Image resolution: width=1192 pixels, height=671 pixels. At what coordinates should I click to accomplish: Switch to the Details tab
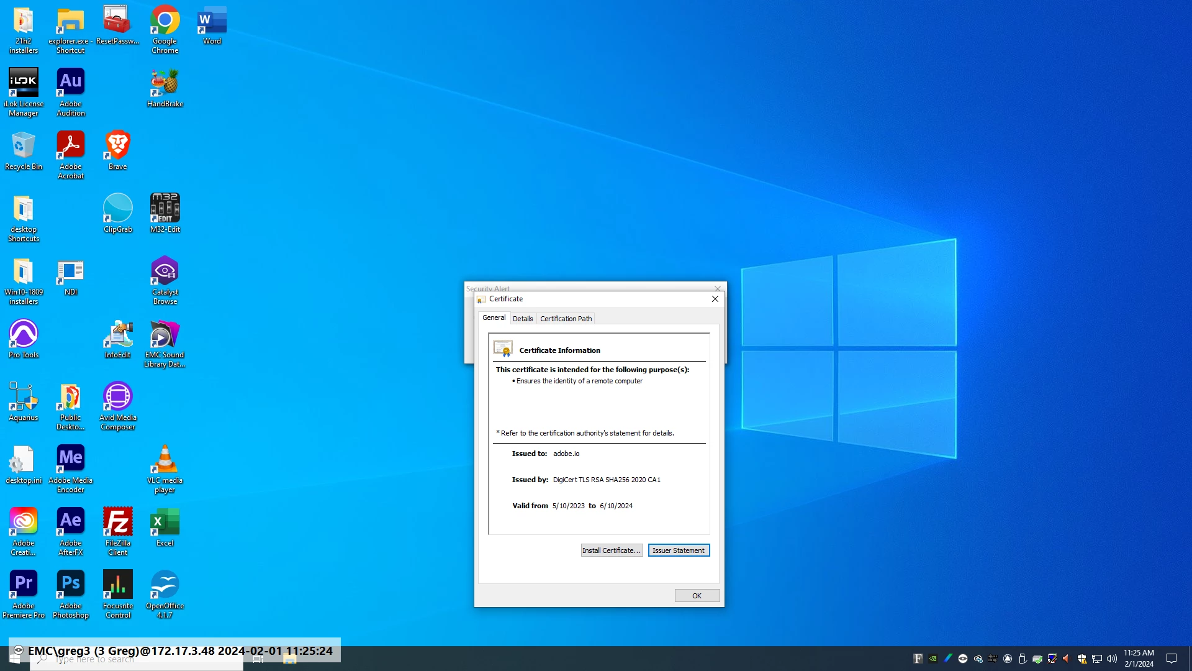pyautogui.click(x=523, y=319)
